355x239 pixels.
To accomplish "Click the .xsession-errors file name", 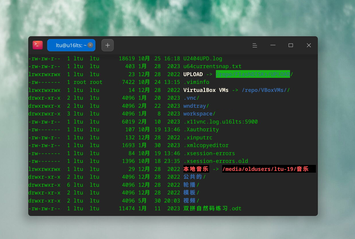I will (x=209, y=153).
